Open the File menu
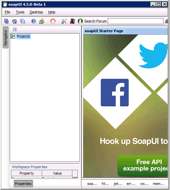This screenshot has height=190, width=170. (x=7, y=12)
